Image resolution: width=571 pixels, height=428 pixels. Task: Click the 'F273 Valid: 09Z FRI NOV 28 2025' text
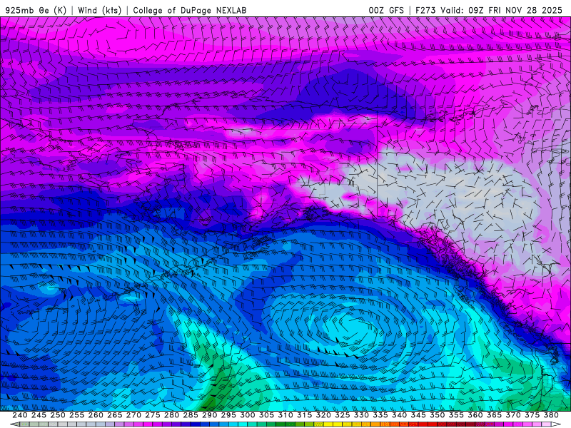pos(489,10)
